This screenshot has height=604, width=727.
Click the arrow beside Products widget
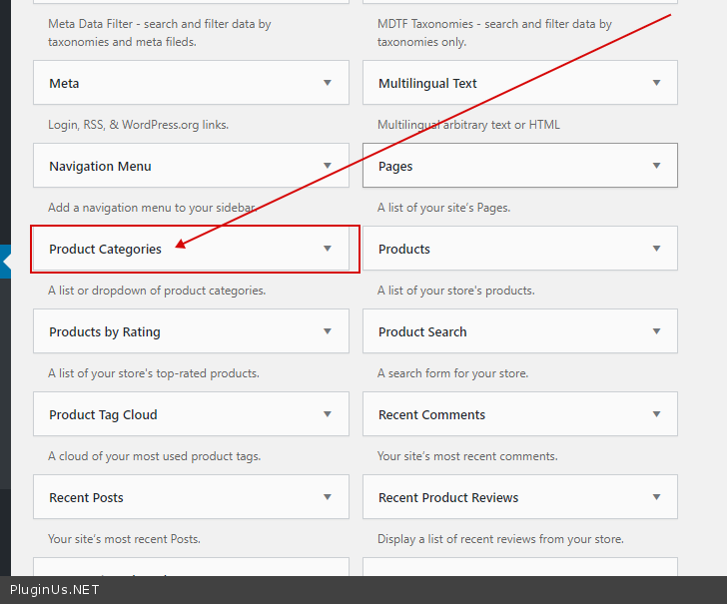click(x=656, y=249)
